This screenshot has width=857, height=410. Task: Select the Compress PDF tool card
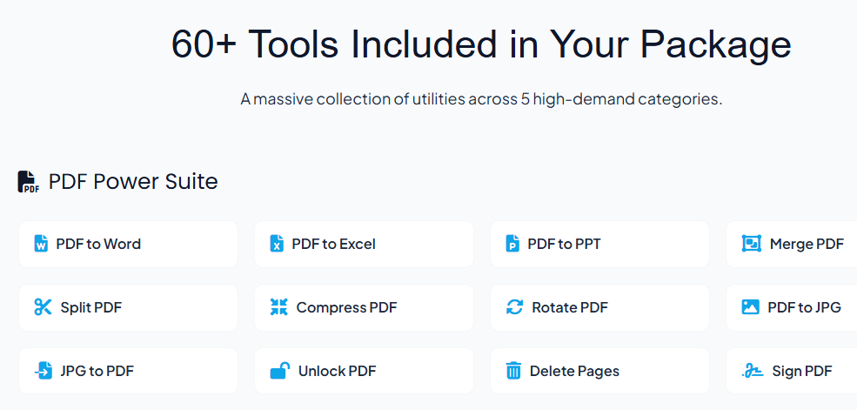pyautogui.click(x=364, y=307)
